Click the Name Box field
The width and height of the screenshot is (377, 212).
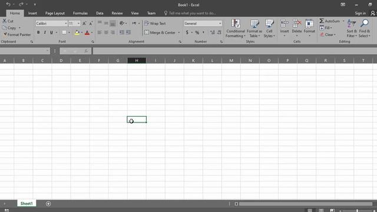click(x=25, y=51)
